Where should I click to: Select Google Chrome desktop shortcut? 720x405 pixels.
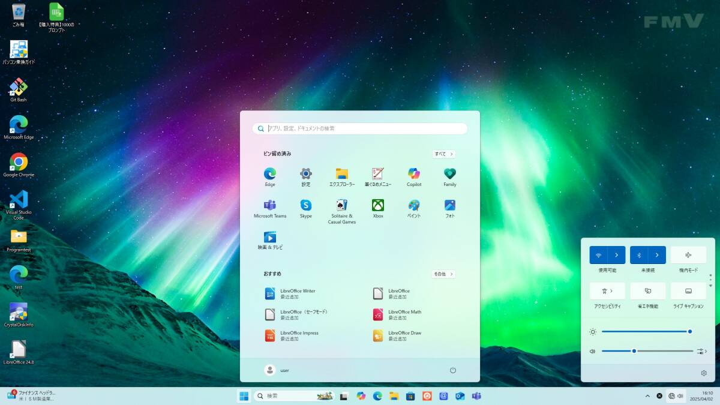[19, 165]
